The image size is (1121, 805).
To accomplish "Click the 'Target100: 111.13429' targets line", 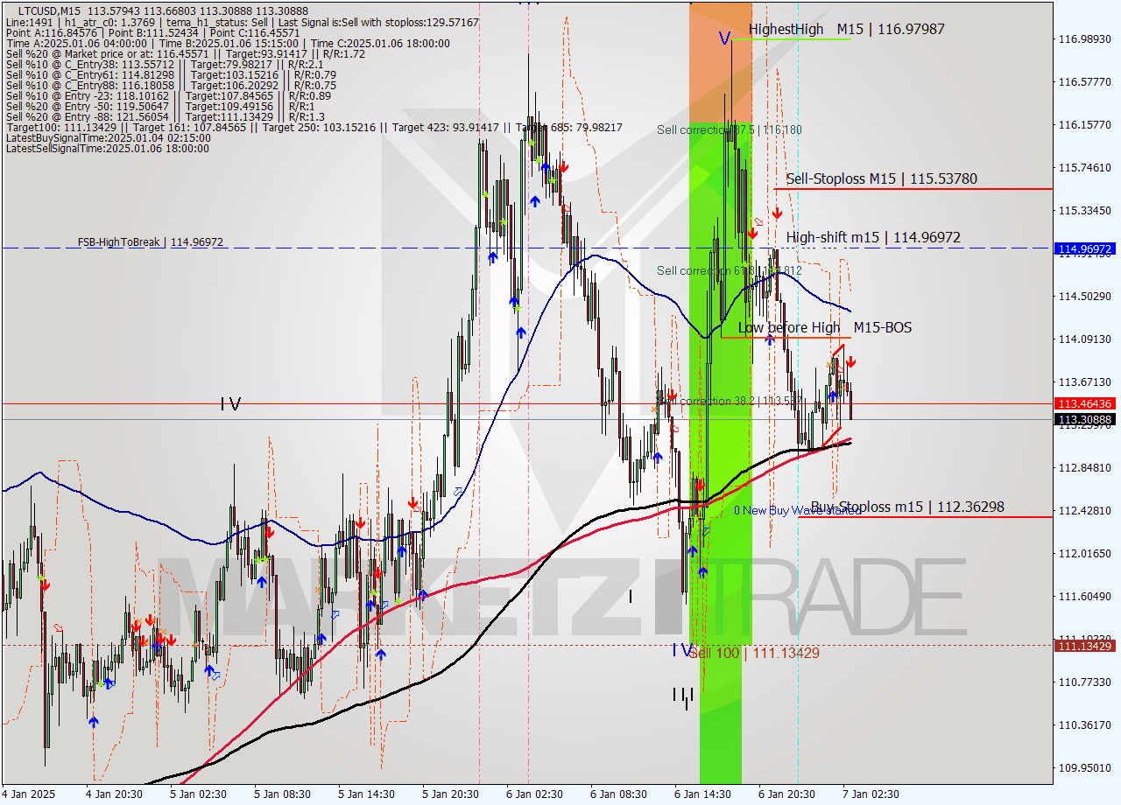I will coord(314,127).
